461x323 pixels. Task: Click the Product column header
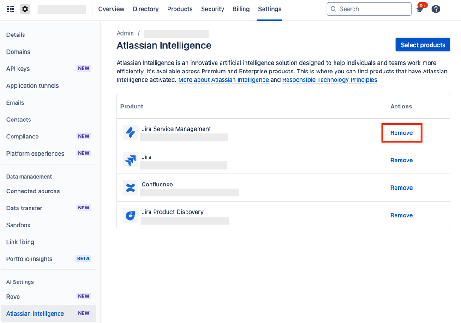coord(132,107)
